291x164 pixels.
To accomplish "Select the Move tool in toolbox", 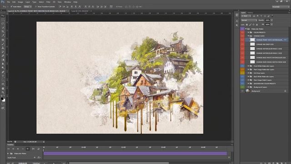I will [3, 15].
